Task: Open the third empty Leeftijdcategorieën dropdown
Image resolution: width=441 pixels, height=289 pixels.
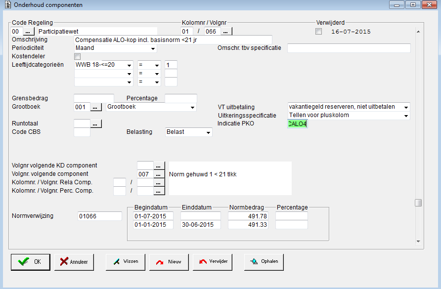Action: (103, 82)
